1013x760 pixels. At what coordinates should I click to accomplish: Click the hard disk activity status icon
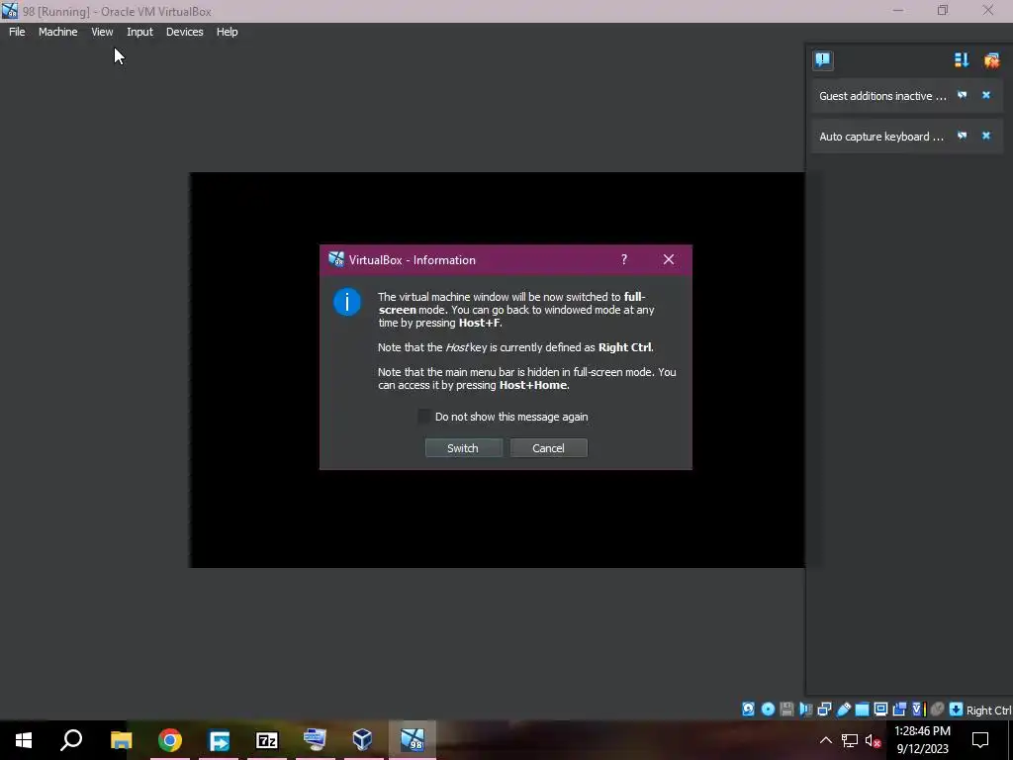tap(748, 709)
